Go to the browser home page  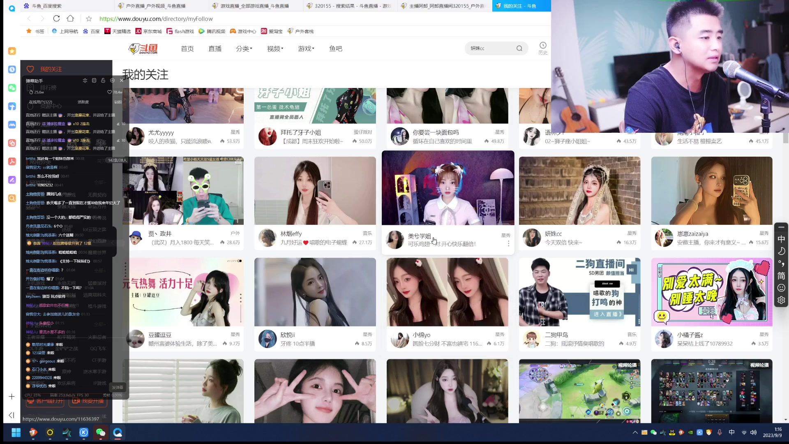70,18
